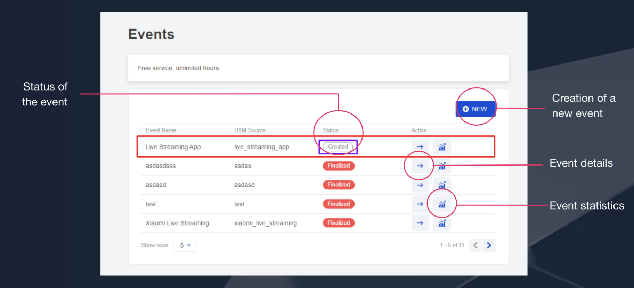Image resolution: width=634 pixels, height=288 pixels.
Task: Open details arrow for Live Streaming App
Action: [x=420, y=147]
